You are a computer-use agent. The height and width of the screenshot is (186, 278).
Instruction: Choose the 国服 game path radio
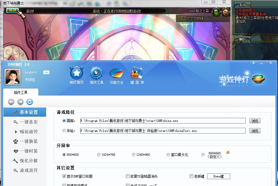(64, 121)
